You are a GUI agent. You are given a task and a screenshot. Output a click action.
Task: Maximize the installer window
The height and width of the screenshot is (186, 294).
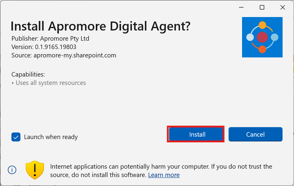[x=262, y=7]
